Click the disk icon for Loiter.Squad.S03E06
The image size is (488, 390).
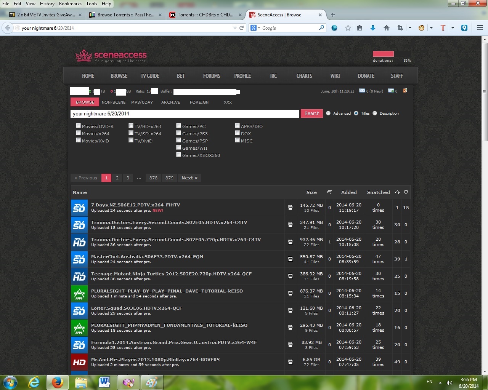pos(290,310)
